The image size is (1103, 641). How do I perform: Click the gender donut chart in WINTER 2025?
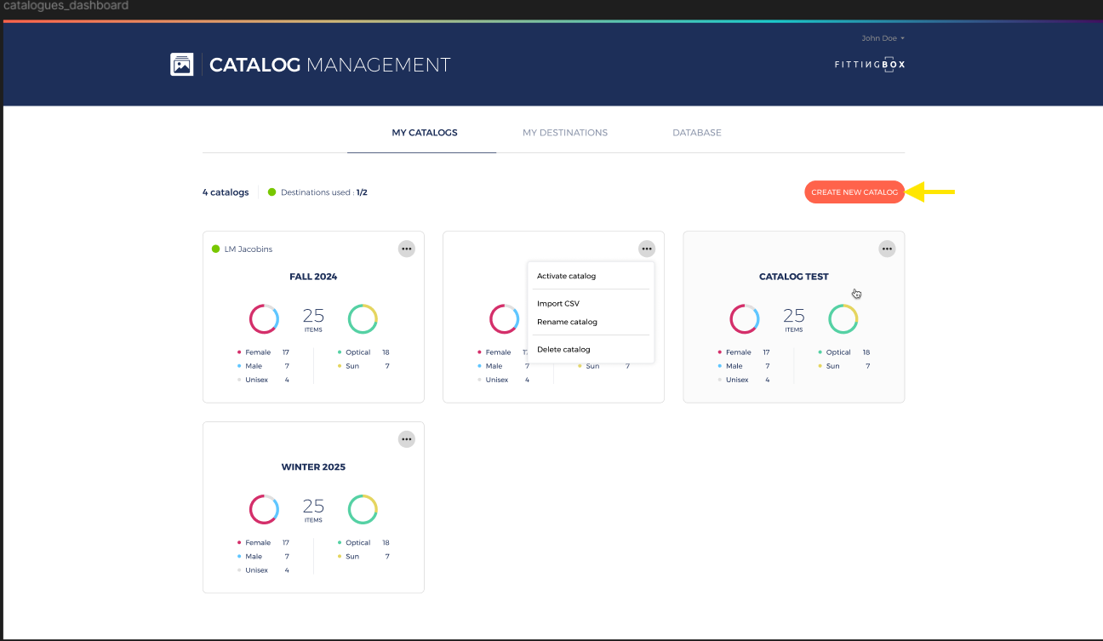[x=264, y=510]
